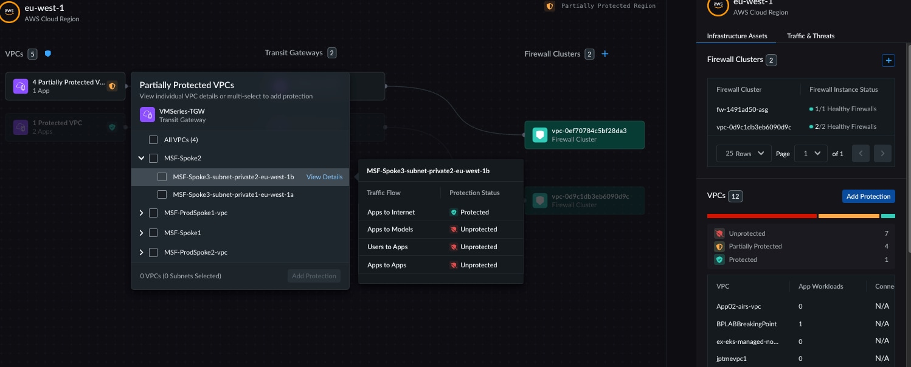
Task: Check the All VPCs (4) checkbox
Action: [154, 140]
